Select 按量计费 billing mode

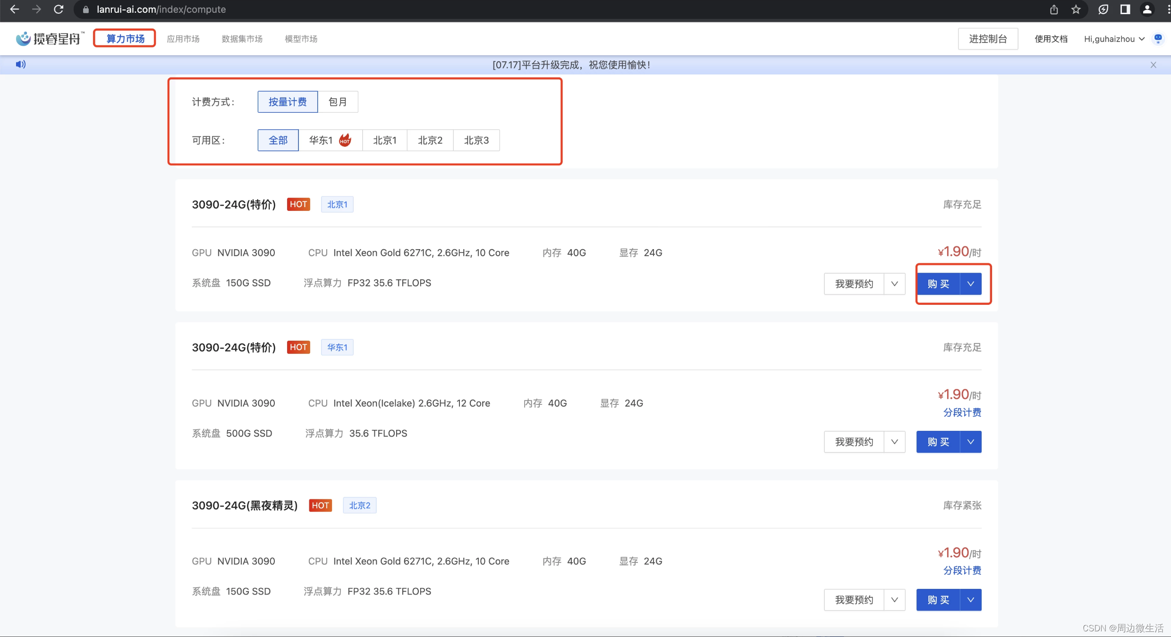tap(288, 102)
